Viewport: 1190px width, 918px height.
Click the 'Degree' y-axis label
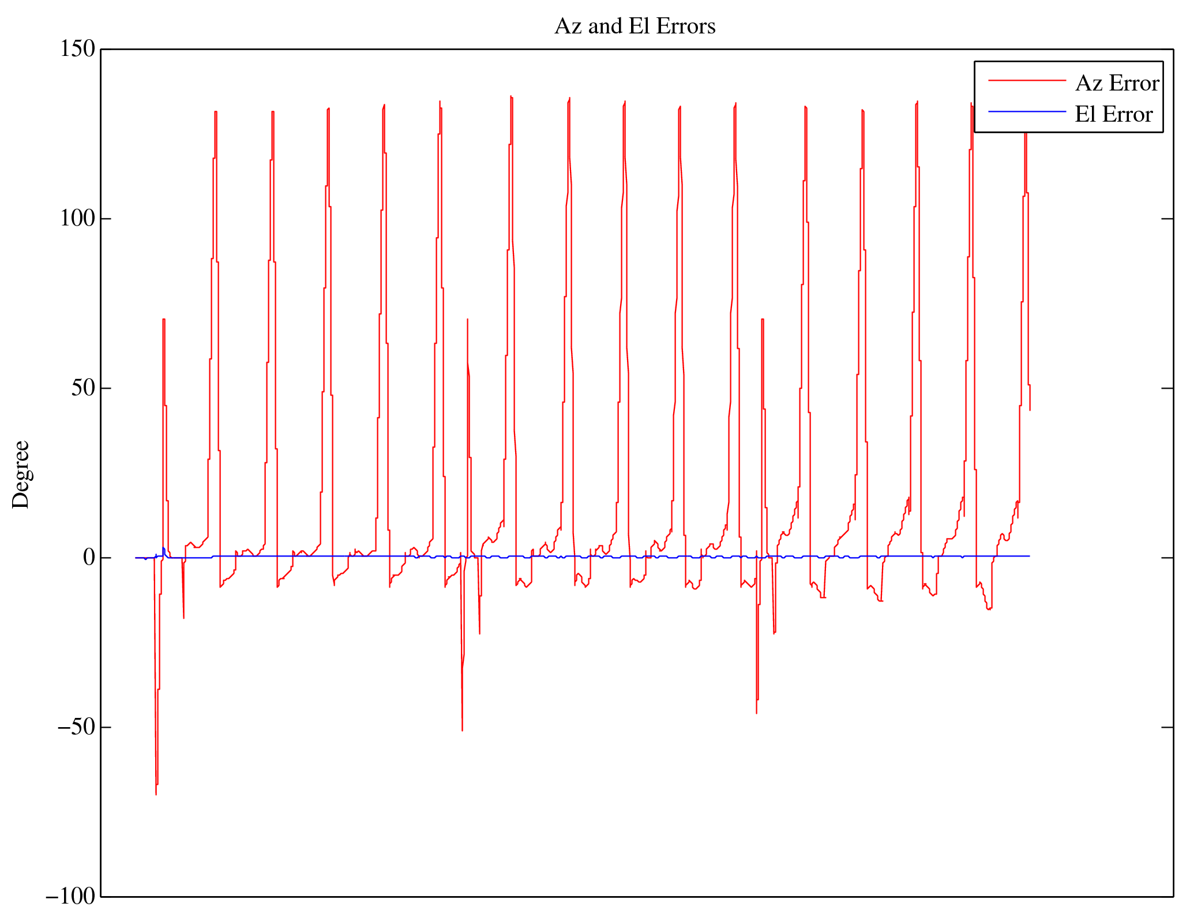(21, 475)
